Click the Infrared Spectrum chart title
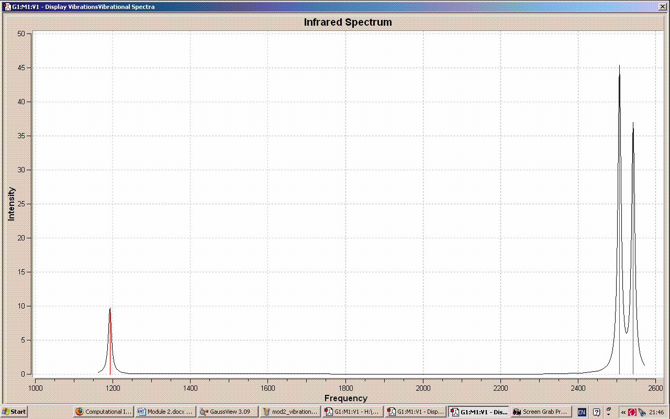This screenshot has width=670, height=419. pyautogui.click(x=348, y=22)
